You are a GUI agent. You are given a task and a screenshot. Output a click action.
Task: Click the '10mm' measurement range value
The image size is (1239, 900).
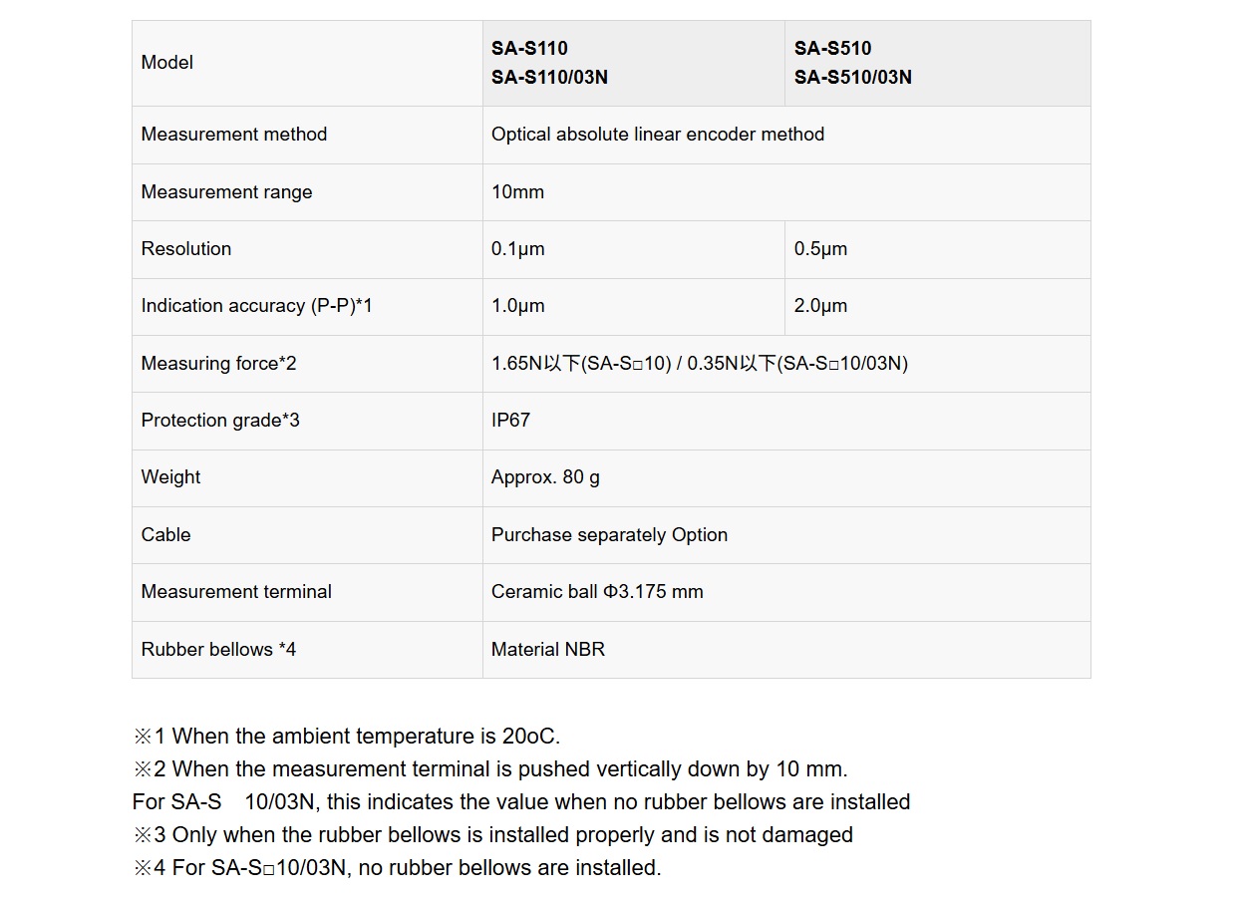517,192
